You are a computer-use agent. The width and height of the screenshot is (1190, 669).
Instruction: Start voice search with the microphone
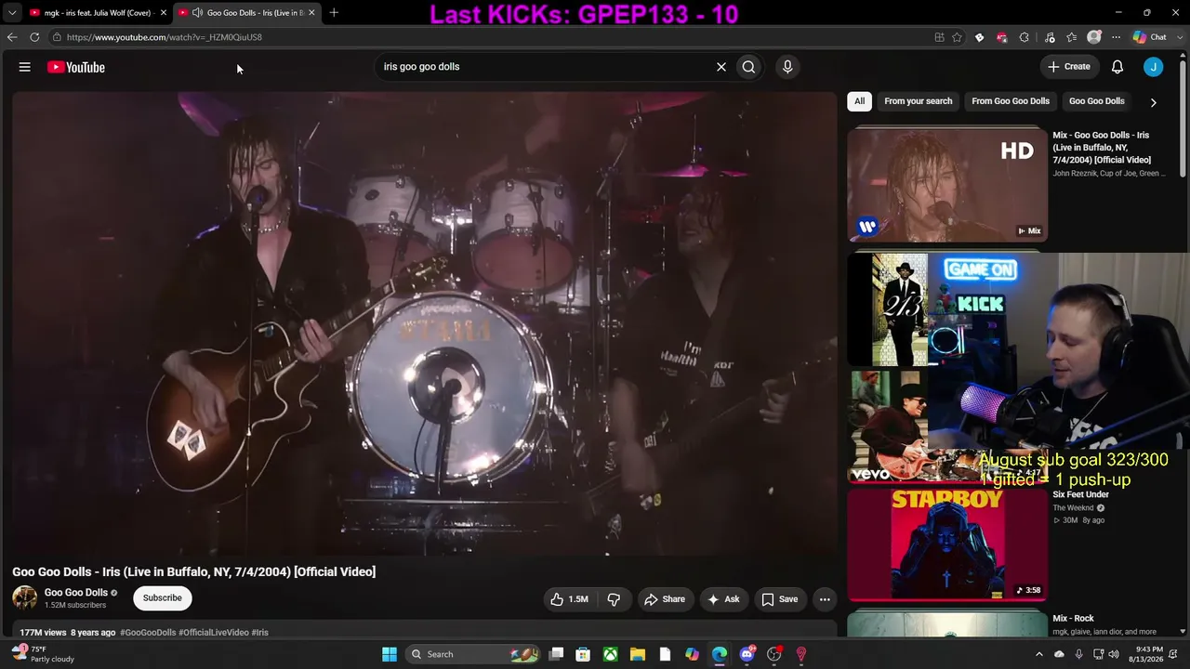coord(787,67)
